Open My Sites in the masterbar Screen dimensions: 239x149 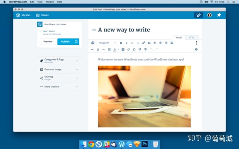23,15
